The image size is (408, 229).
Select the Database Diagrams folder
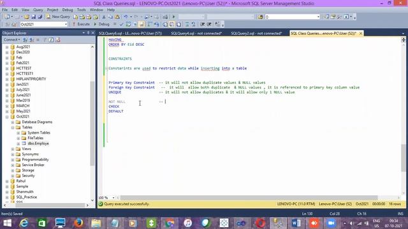point(37,122)
